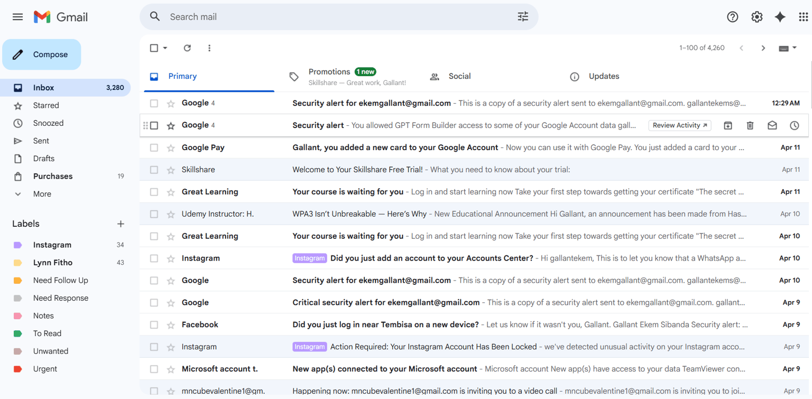The image size is (812, 399).
Task: Open Settings gear icon
Action: pos(757,17)
